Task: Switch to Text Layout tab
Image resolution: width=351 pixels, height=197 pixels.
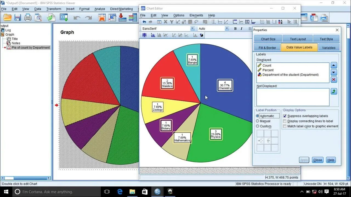Action: [x=298, y=39]
